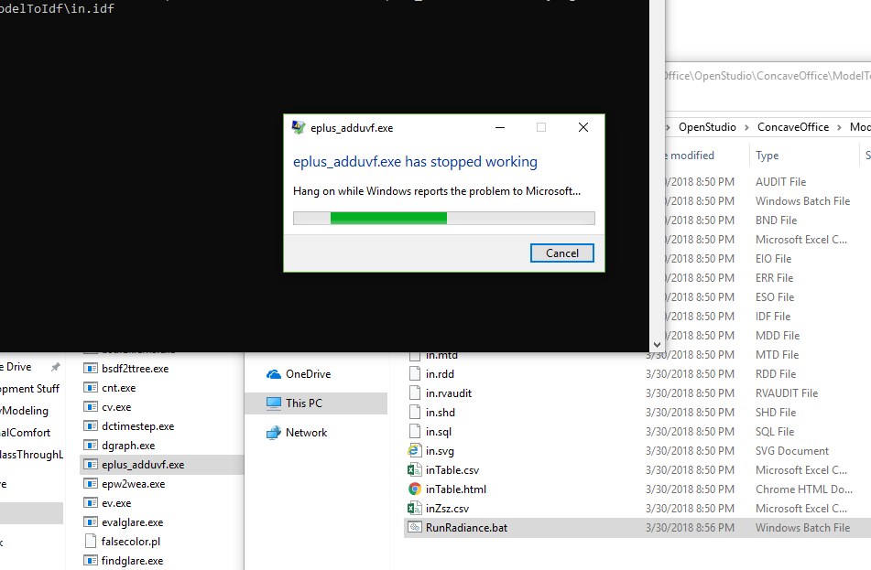Image resolution: width=871 pixels, height=570 pixels.
Task: Click the cnt.exe file icon
Action: (91, 387)
